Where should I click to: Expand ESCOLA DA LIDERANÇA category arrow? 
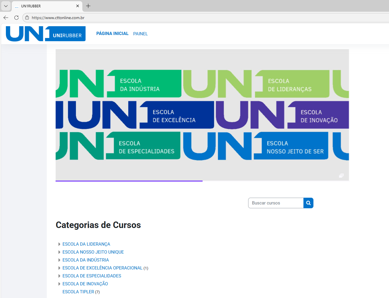pos(59,244)
